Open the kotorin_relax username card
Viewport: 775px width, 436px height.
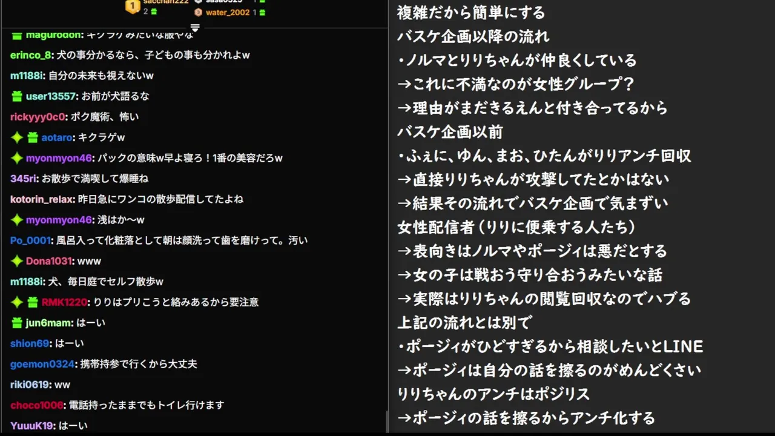coord(42,199)
